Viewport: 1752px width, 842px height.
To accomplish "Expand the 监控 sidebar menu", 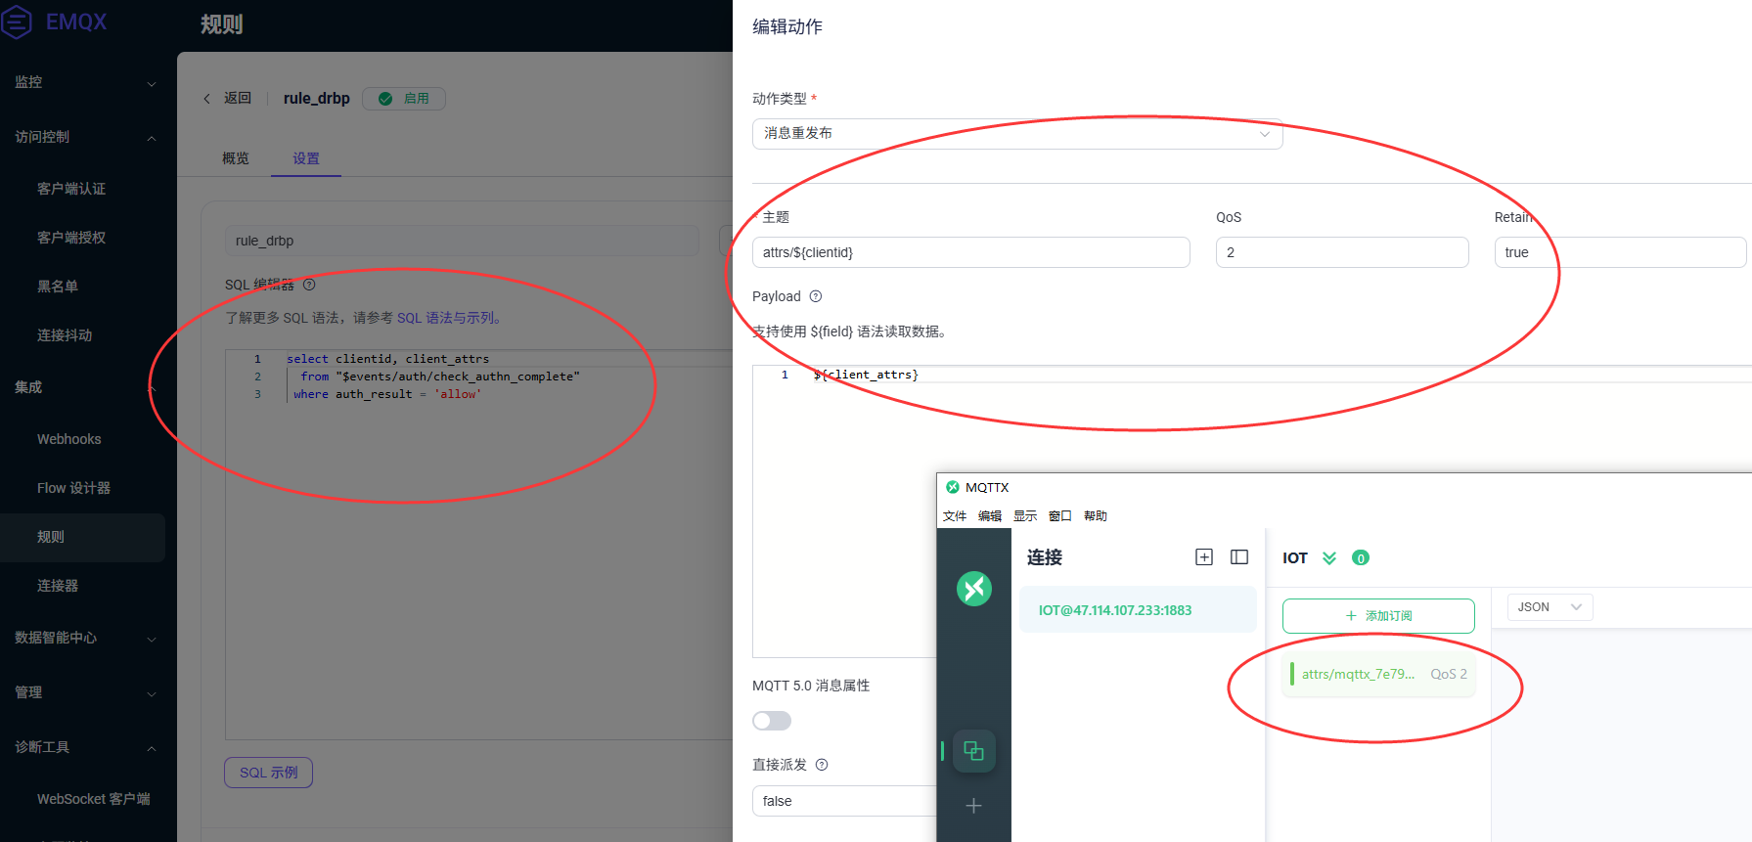I will coord(83,82).
